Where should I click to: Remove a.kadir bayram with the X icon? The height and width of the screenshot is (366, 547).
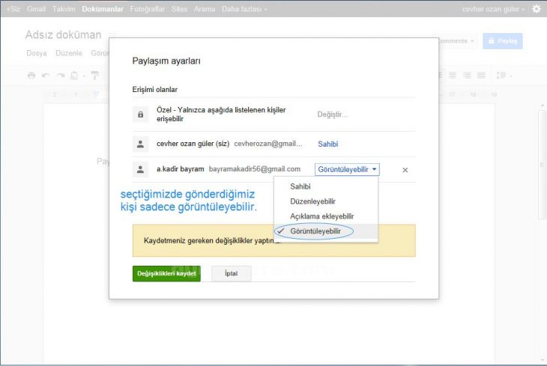click(x=405, y=170)
